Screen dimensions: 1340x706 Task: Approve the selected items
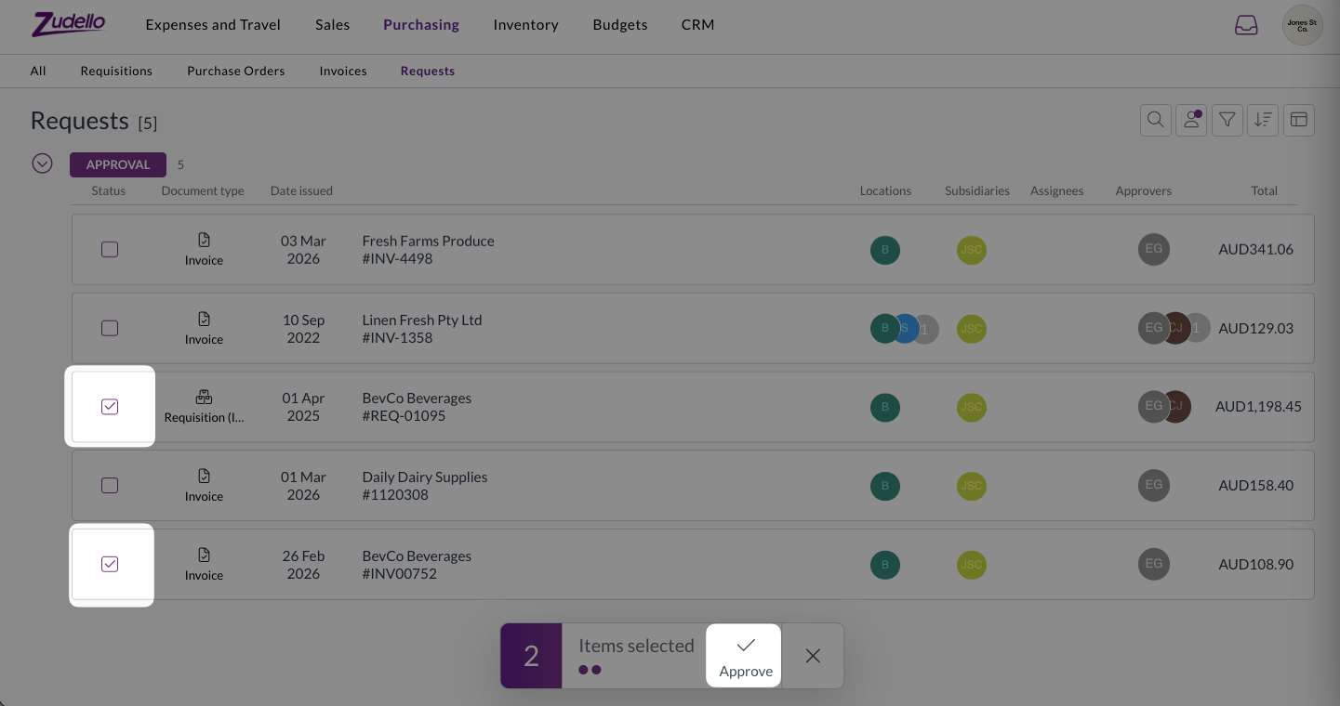tap(746, 656)
